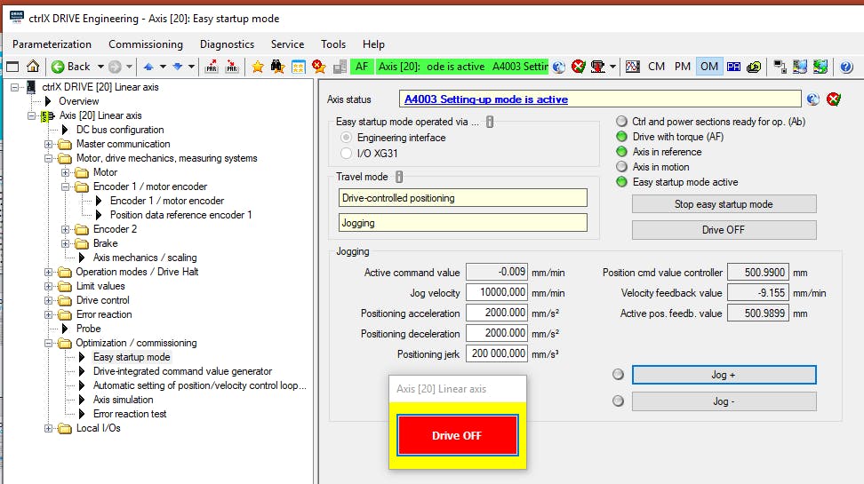
Task: Click the Jog - button
Action: tap(724, 401)
